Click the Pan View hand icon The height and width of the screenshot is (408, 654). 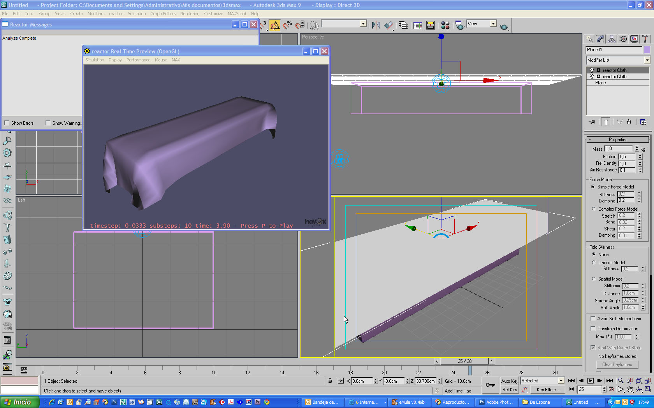pos(630,389)
